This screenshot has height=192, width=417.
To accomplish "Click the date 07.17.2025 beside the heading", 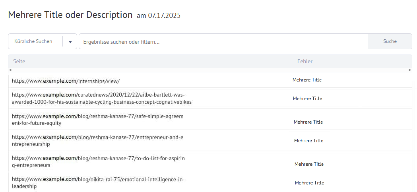I will (x=164, y=16).
